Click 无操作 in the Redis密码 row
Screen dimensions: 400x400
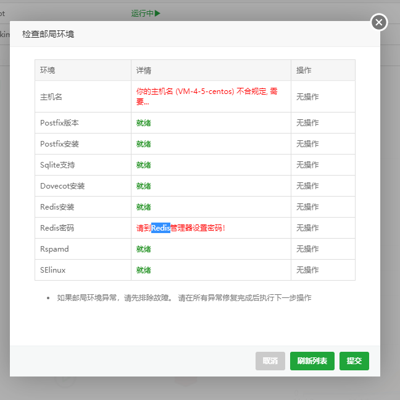pyautogui.click(x=307, y=228)
